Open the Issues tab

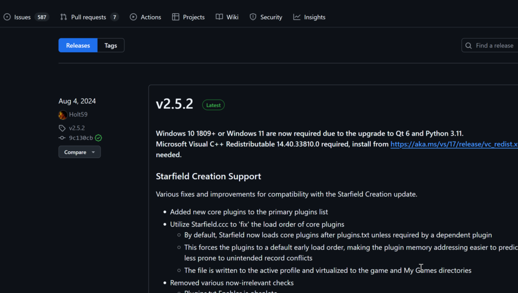(x=22, y=17)
